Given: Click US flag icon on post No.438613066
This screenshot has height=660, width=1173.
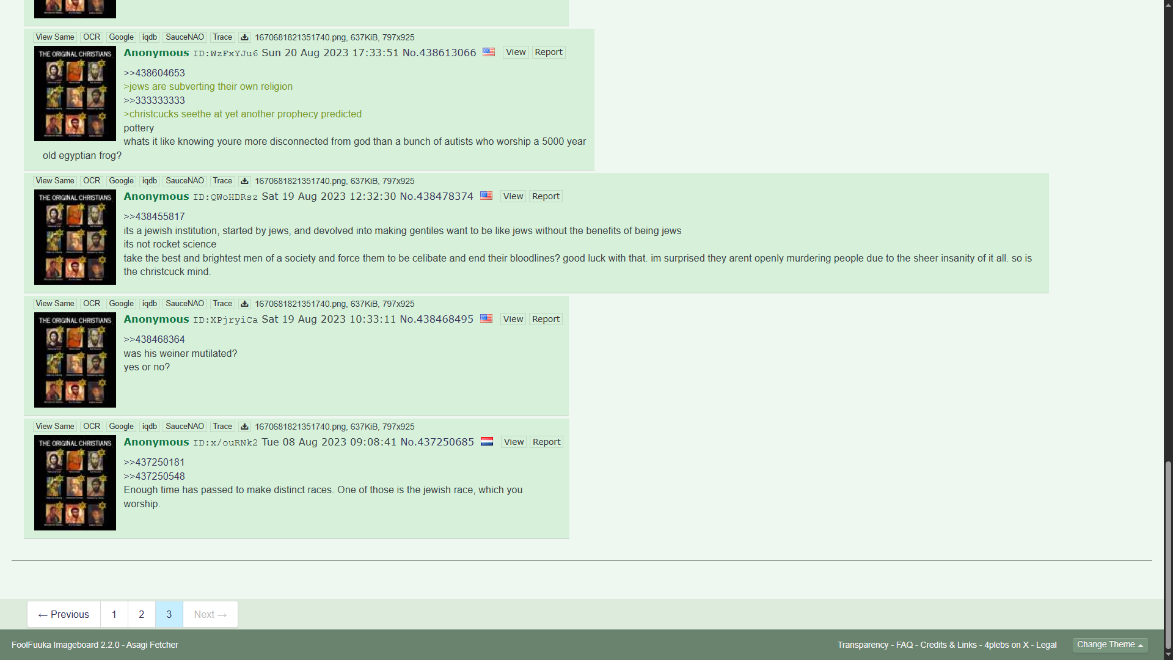Looking at the screenshot, I should [x=489, y=52].
